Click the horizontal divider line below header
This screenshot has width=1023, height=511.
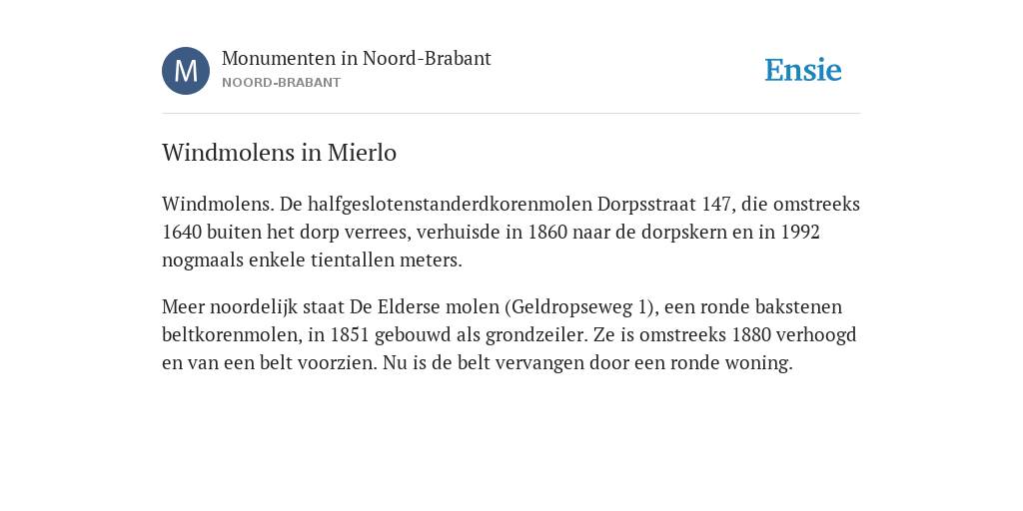click(x=511, y=114)
